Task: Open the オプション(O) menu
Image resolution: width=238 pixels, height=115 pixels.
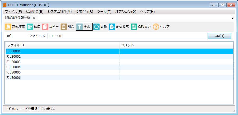Action: point(126,12)
